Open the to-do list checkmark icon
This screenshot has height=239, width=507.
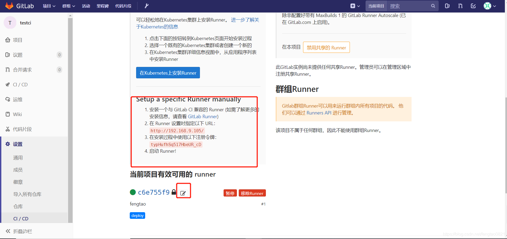pos(473,6)
